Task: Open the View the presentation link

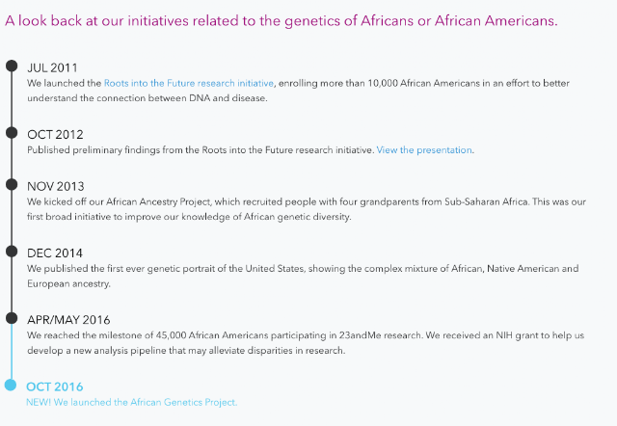Action: pyautogui.click(x=424, y=149)
